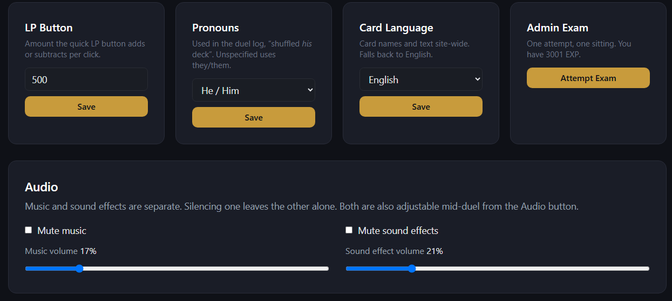Click the arrow on the Card Language select box
672x301 pixels.
pyautogui.click(x=477, y=79)
